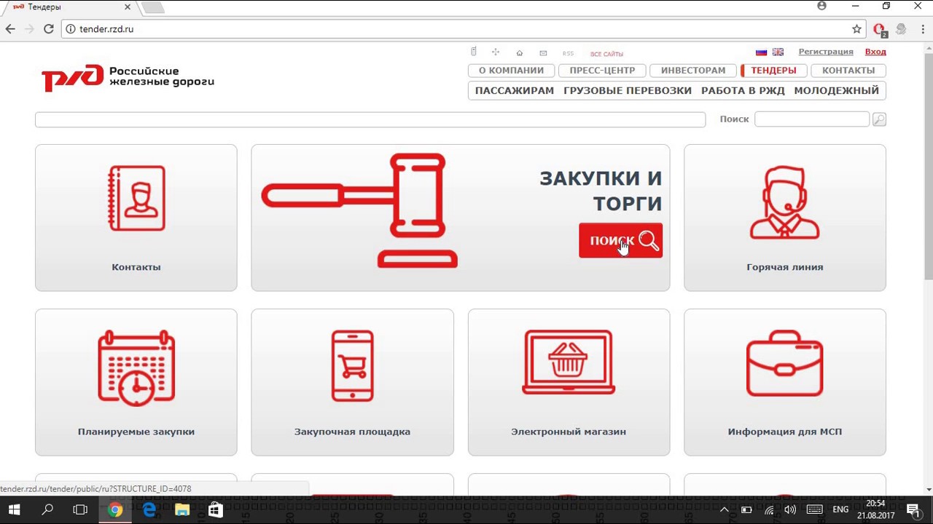
Task: Open Chrome from the Windows taskbar
Action: click(115, 510)
